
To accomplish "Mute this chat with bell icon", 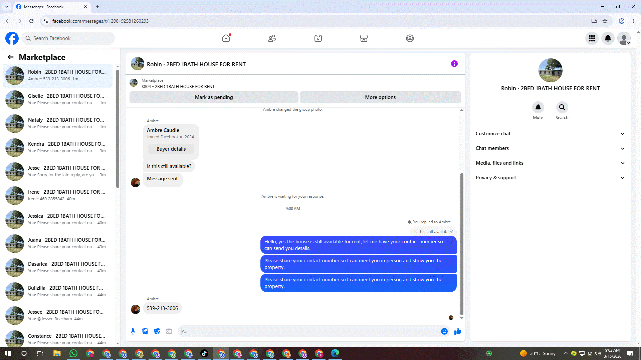I will pyautogui.click(x=538, y=107).
